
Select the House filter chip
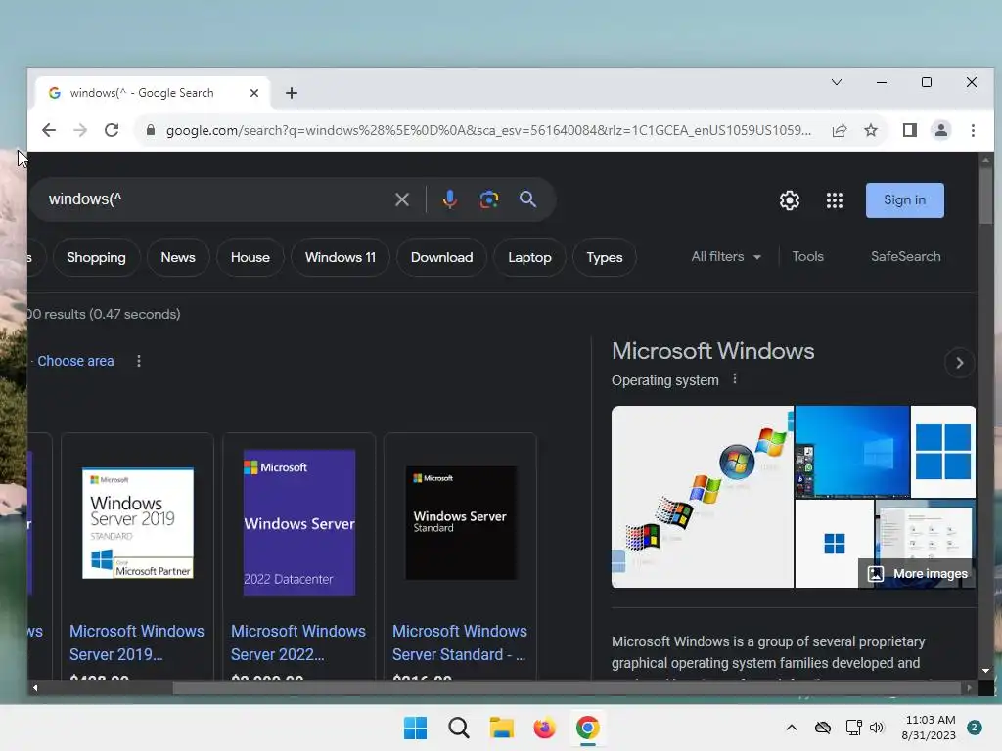pos(250,257)
